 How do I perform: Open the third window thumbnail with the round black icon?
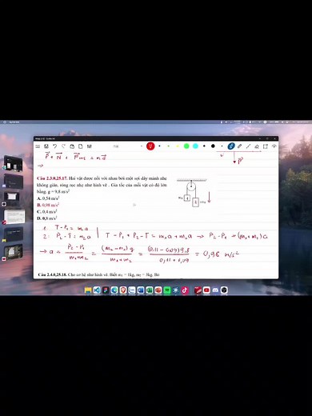coord(11,198)
